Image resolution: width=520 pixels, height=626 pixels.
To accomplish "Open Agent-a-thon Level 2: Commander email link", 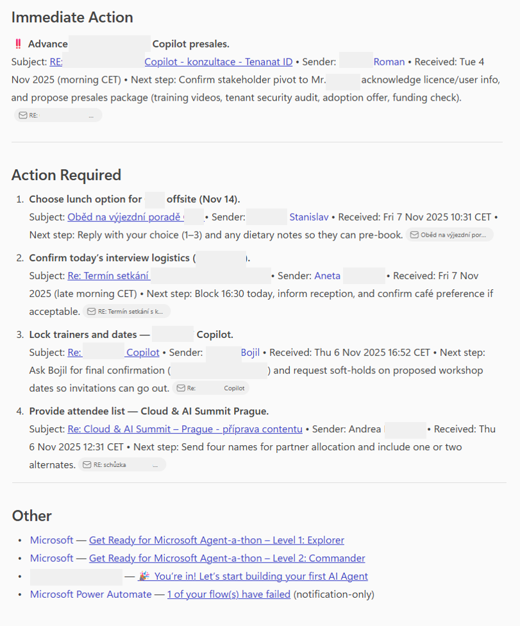I will 227,558.
